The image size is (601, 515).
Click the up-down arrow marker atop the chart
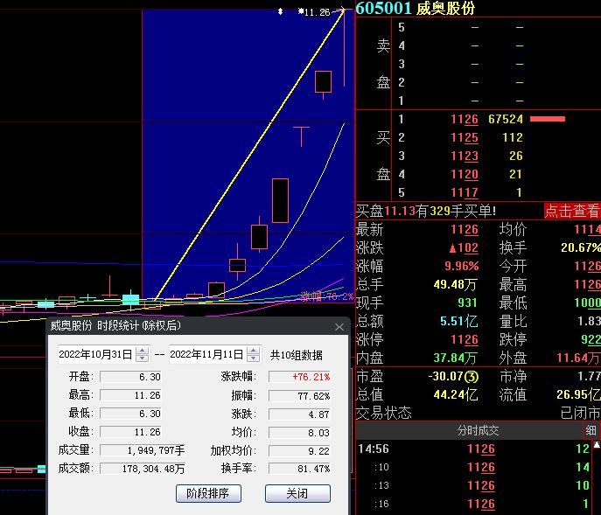(280, 11)
